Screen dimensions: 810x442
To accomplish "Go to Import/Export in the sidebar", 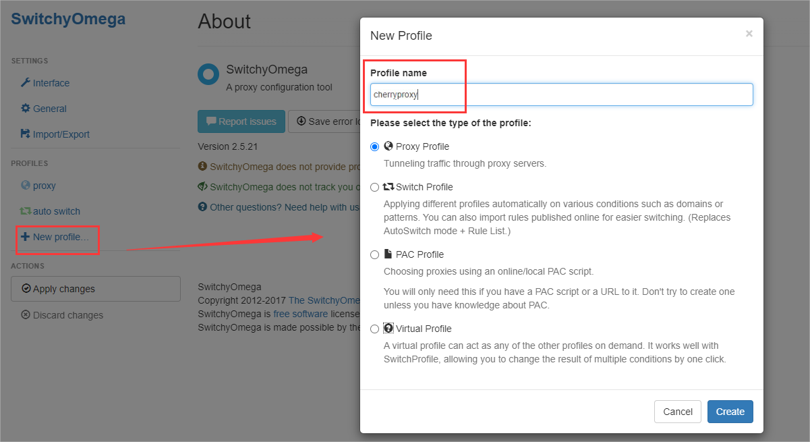I will [x=61, y=134].
